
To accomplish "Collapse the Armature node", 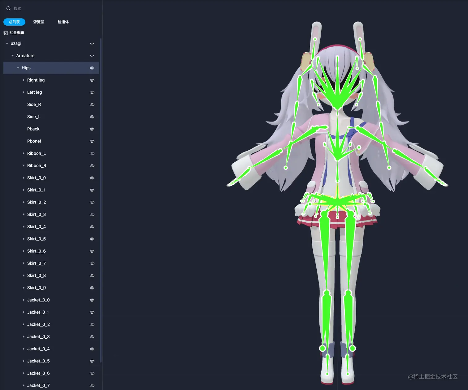I will [x=12, y=56].
